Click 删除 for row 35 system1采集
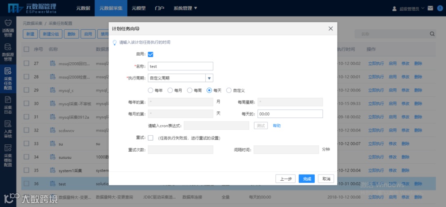The width and height of the screenshot is (446, 207). pos(406,170)
